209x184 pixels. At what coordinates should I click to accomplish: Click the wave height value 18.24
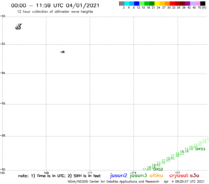pyautogui.click(x=151, y=167)
